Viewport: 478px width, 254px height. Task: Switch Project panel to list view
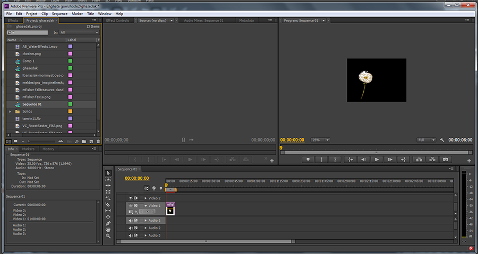point(9,142)
